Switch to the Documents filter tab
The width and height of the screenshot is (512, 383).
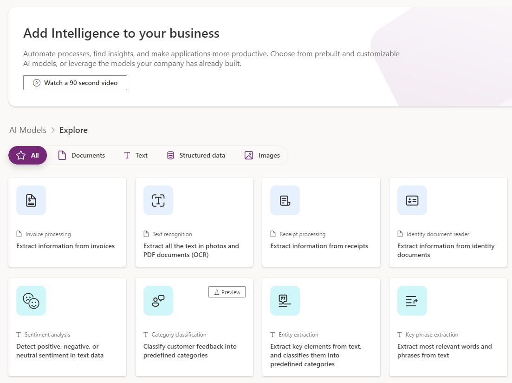coord(82,155)
